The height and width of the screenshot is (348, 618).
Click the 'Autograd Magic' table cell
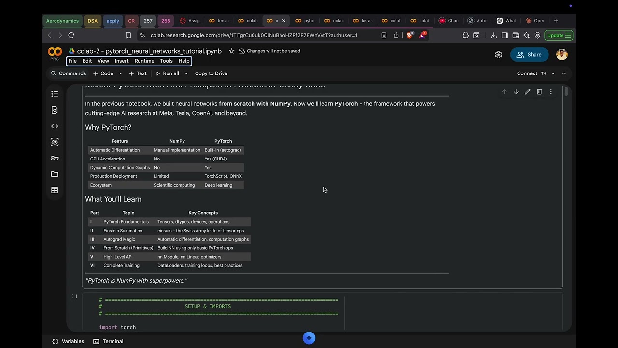click(119, 239)
